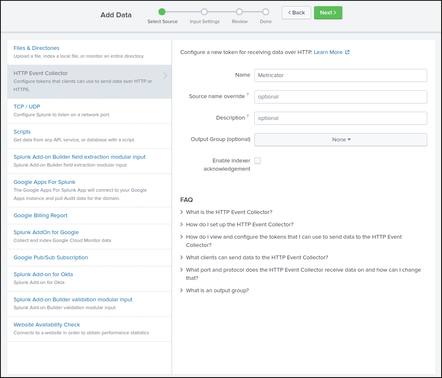Expand "What is an output group?" FAQ
Viewport: 442px width, 378px height.
pos(217,291)
